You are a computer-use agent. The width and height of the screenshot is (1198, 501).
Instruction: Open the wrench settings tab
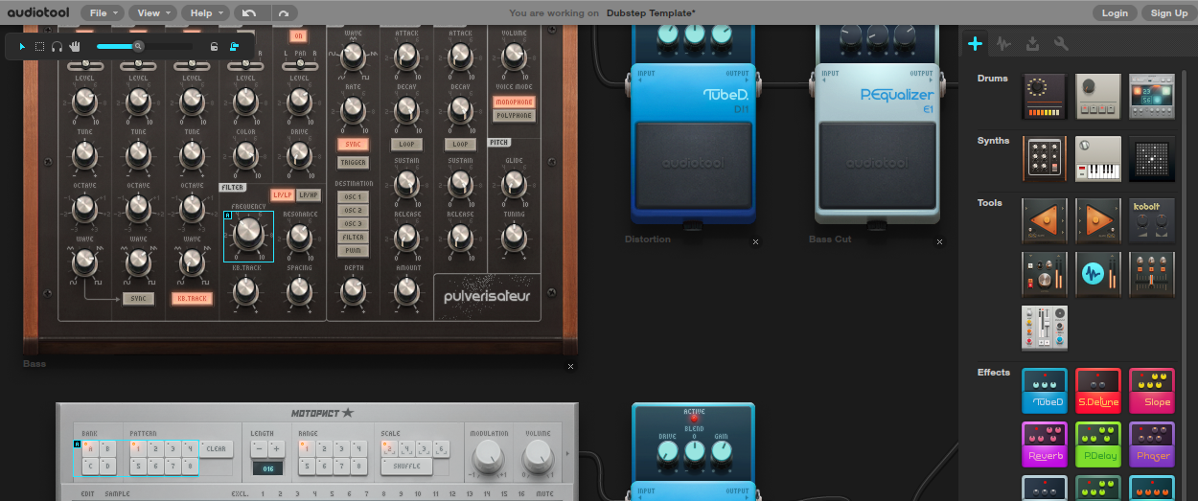click(1060, 43)
